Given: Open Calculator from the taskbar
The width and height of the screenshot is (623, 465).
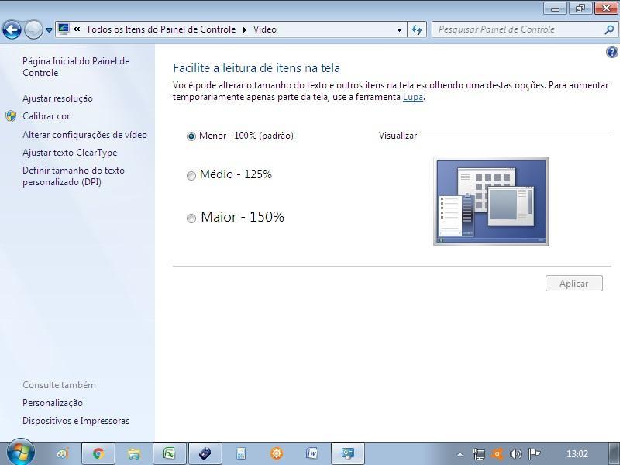Looking at the screenshot, I should pos(241,453).
